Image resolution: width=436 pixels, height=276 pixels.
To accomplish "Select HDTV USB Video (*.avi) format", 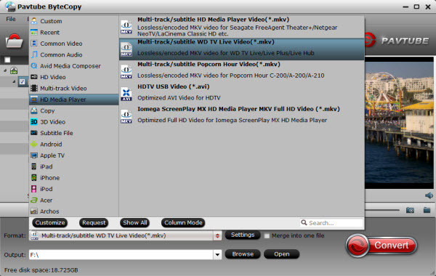I will point(242,94).
